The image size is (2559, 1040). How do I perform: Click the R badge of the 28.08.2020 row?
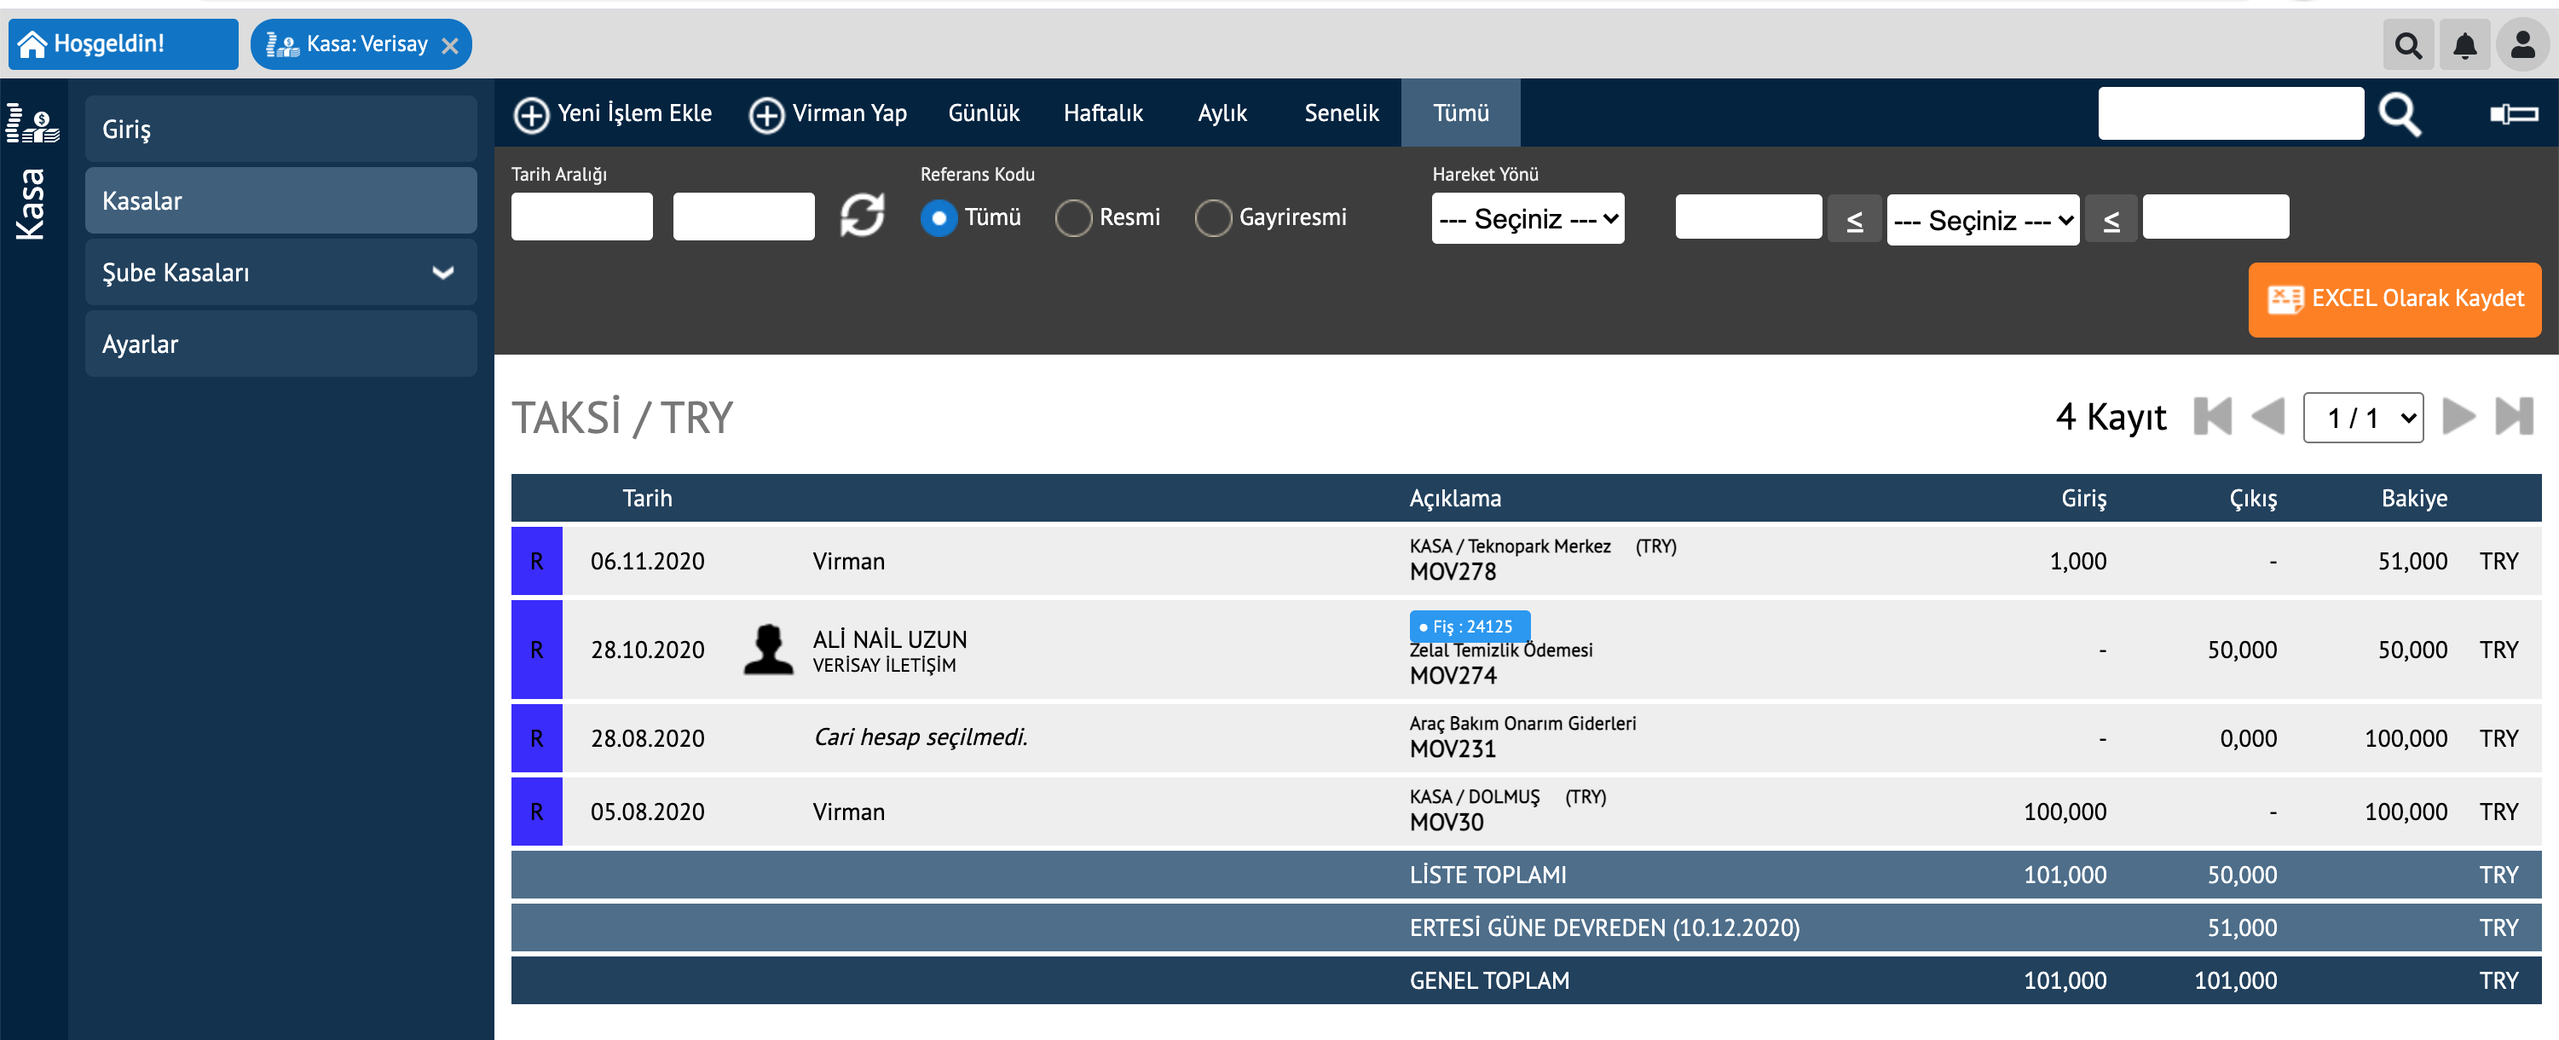[536, 738]
